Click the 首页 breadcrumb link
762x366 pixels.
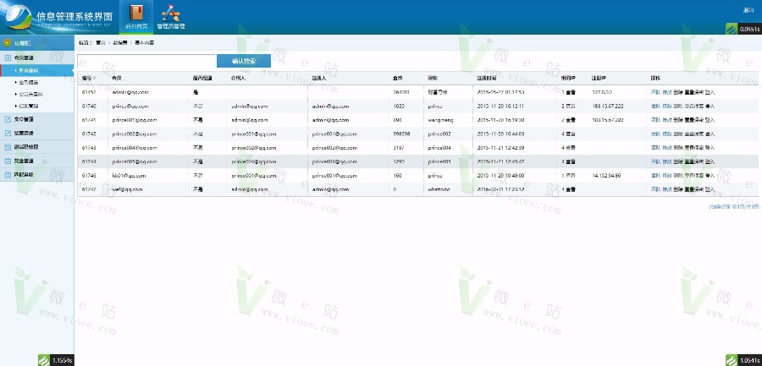101,41
